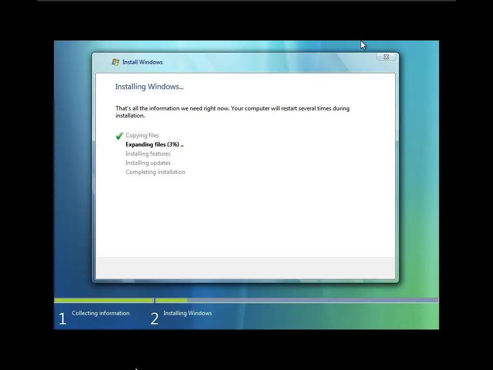Click the large number 1 stage indicator

(x=63, y=318)
